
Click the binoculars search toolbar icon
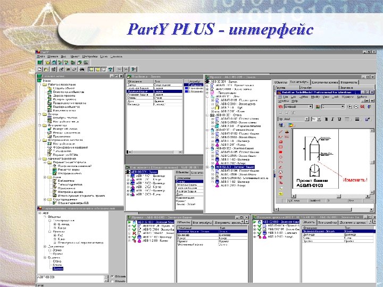click(x=82, y=69)
